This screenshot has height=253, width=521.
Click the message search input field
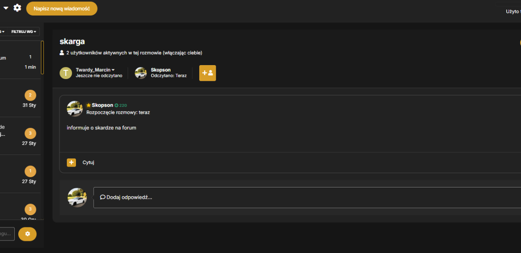pos(7,234)
